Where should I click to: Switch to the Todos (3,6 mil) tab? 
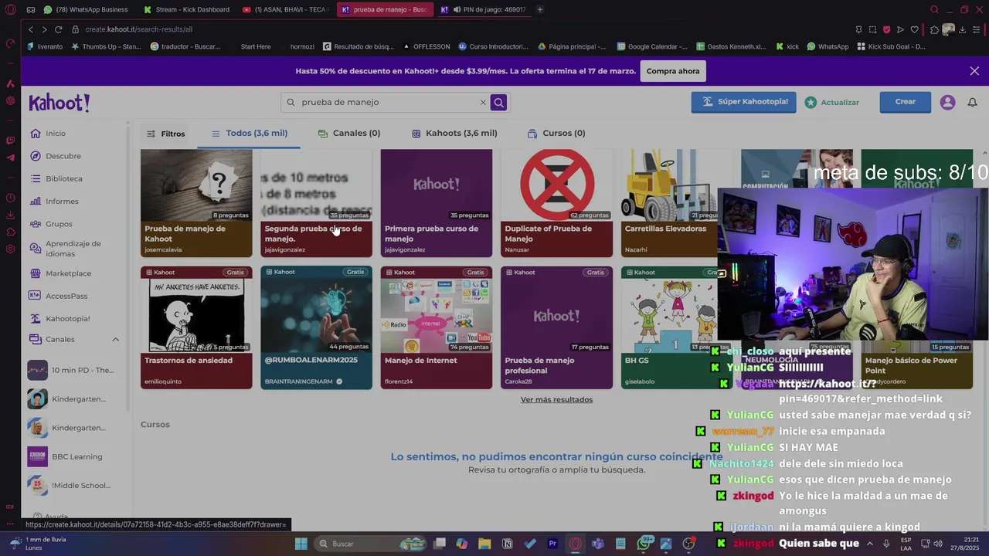pyautogui.click(x=249, y=133)
